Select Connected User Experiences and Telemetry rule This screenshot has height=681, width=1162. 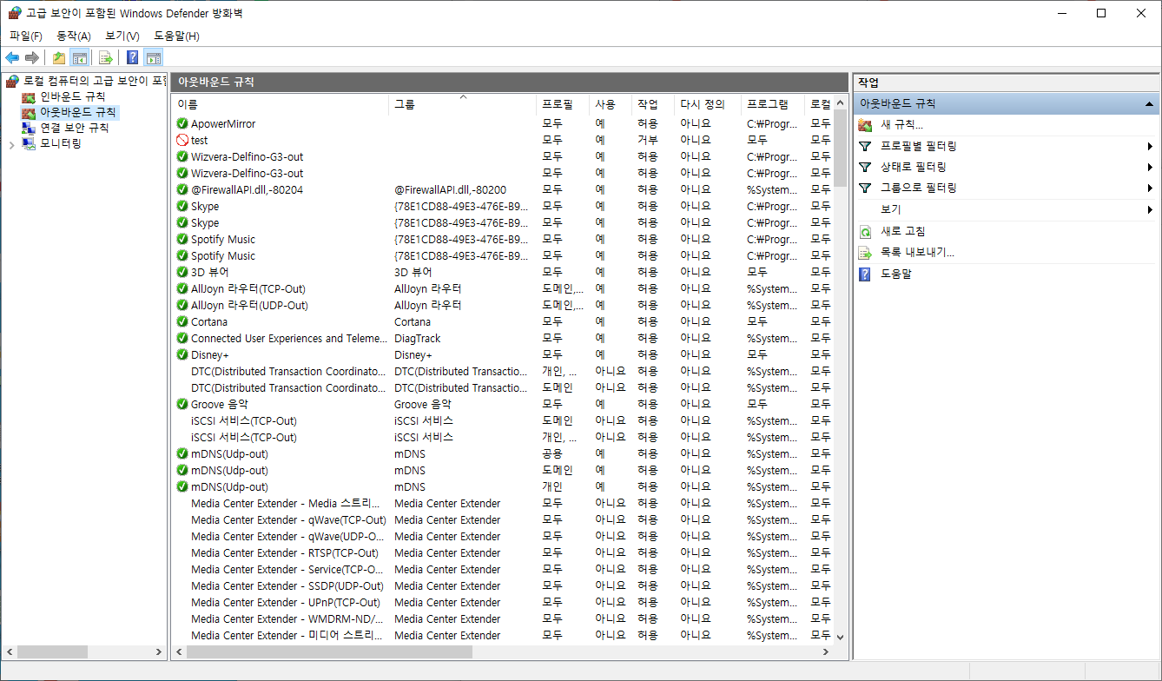tap(289, 338)
